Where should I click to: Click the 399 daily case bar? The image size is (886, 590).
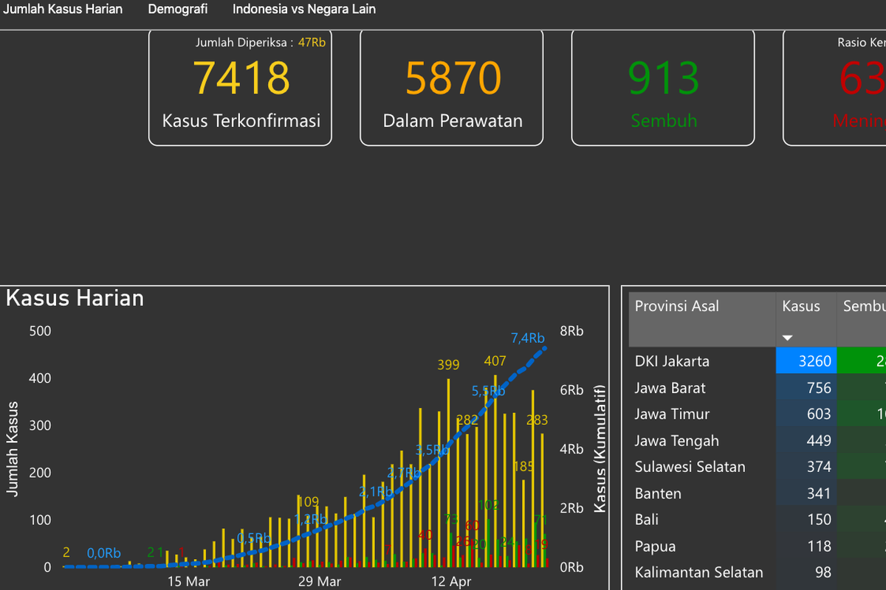pos(448,473)
